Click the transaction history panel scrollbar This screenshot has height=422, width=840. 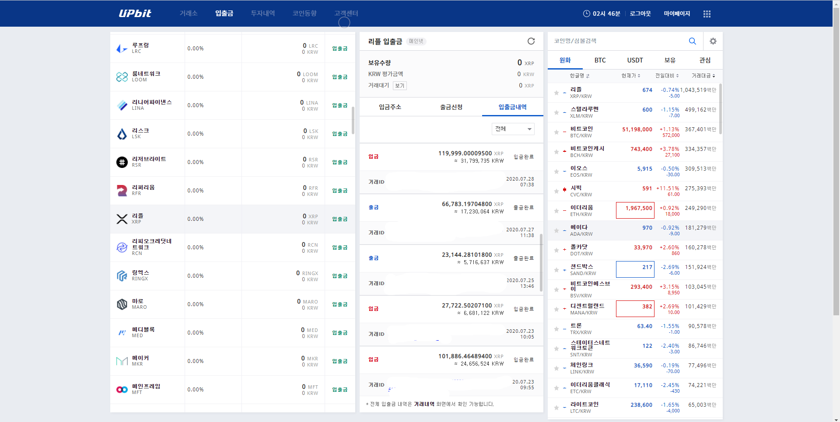pos(541,262)
